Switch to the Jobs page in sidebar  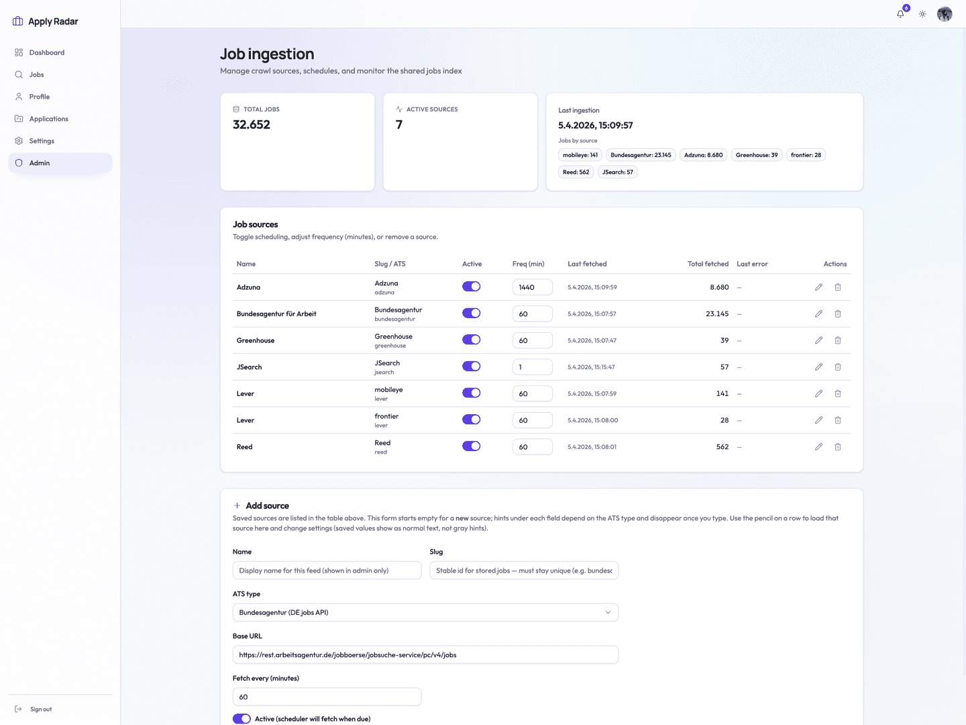pos(36,74)
